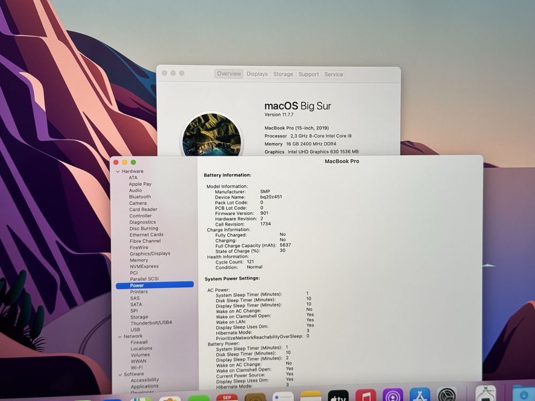Switch to the Overview tab
The height and width of the screenshot is (401, 535).
229,74
